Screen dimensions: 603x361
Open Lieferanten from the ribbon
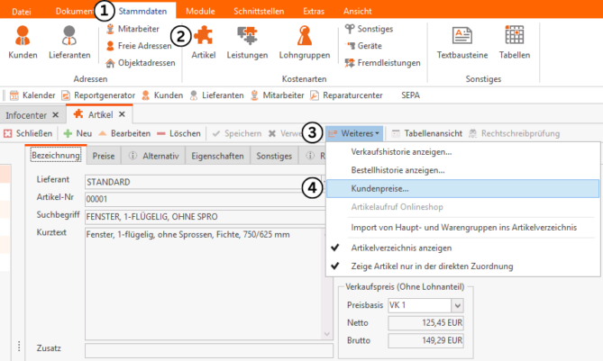[69, 43]
